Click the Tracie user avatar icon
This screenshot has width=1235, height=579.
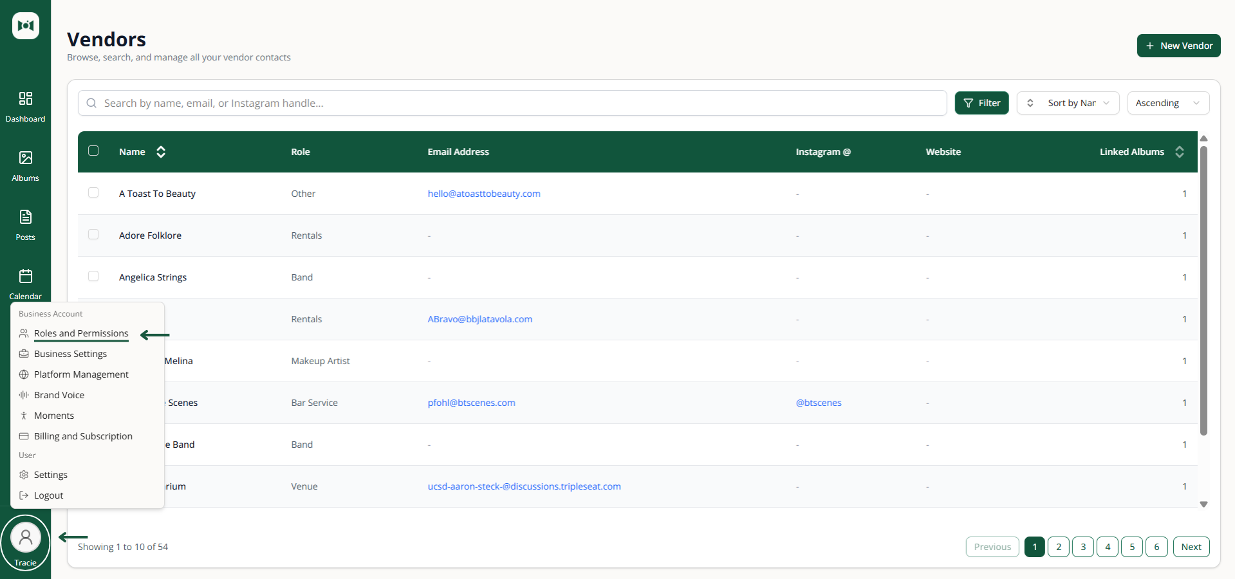coord(26,537)
